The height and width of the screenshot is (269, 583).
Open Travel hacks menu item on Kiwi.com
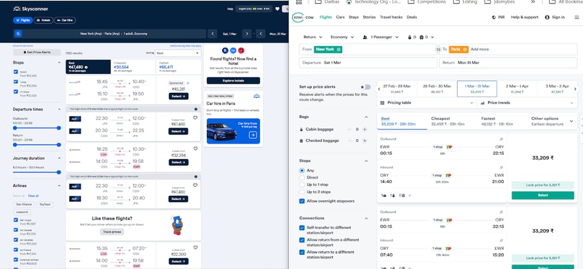pos(391,17)
